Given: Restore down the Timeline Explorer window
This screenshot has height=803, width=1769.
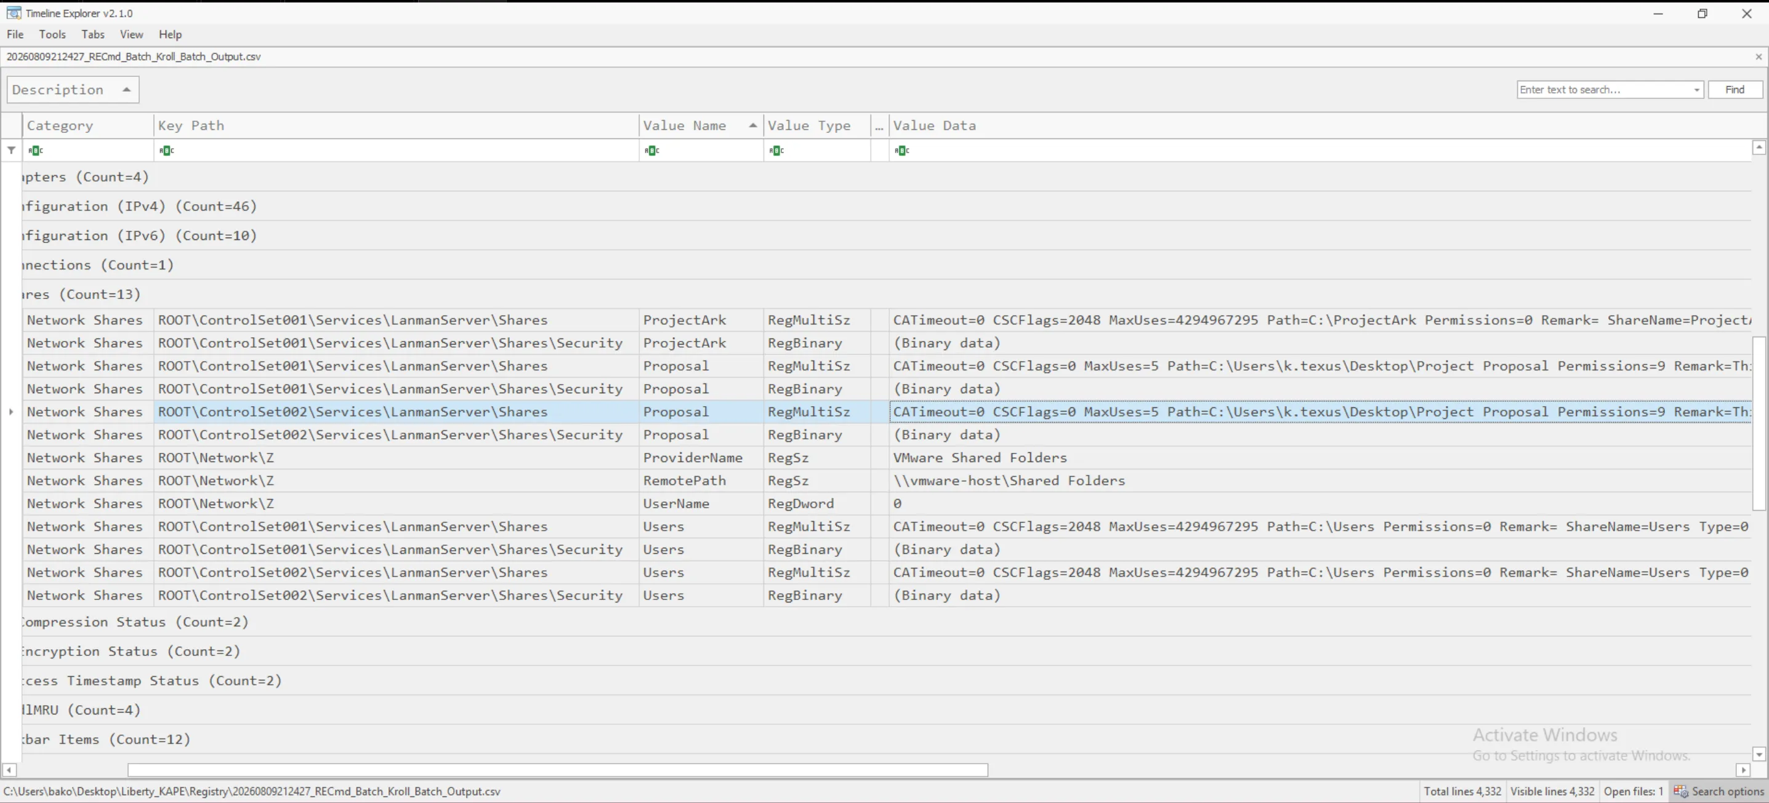Looking at the screenshot, I should (1703, 13).
